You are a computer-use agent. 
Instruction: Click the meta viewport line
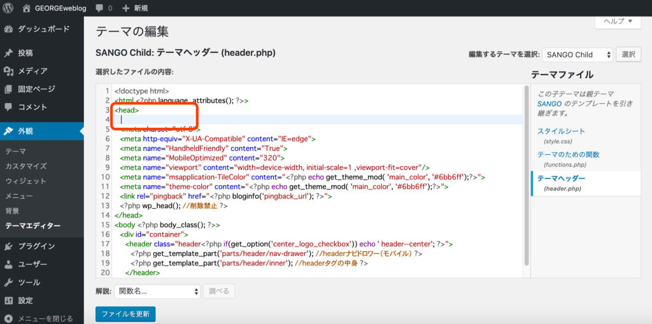[274, 167]
